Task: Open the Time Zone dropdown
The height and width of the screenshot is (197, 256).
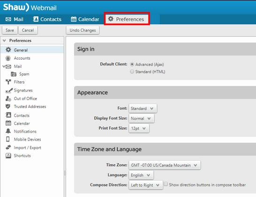Action: 165,165
